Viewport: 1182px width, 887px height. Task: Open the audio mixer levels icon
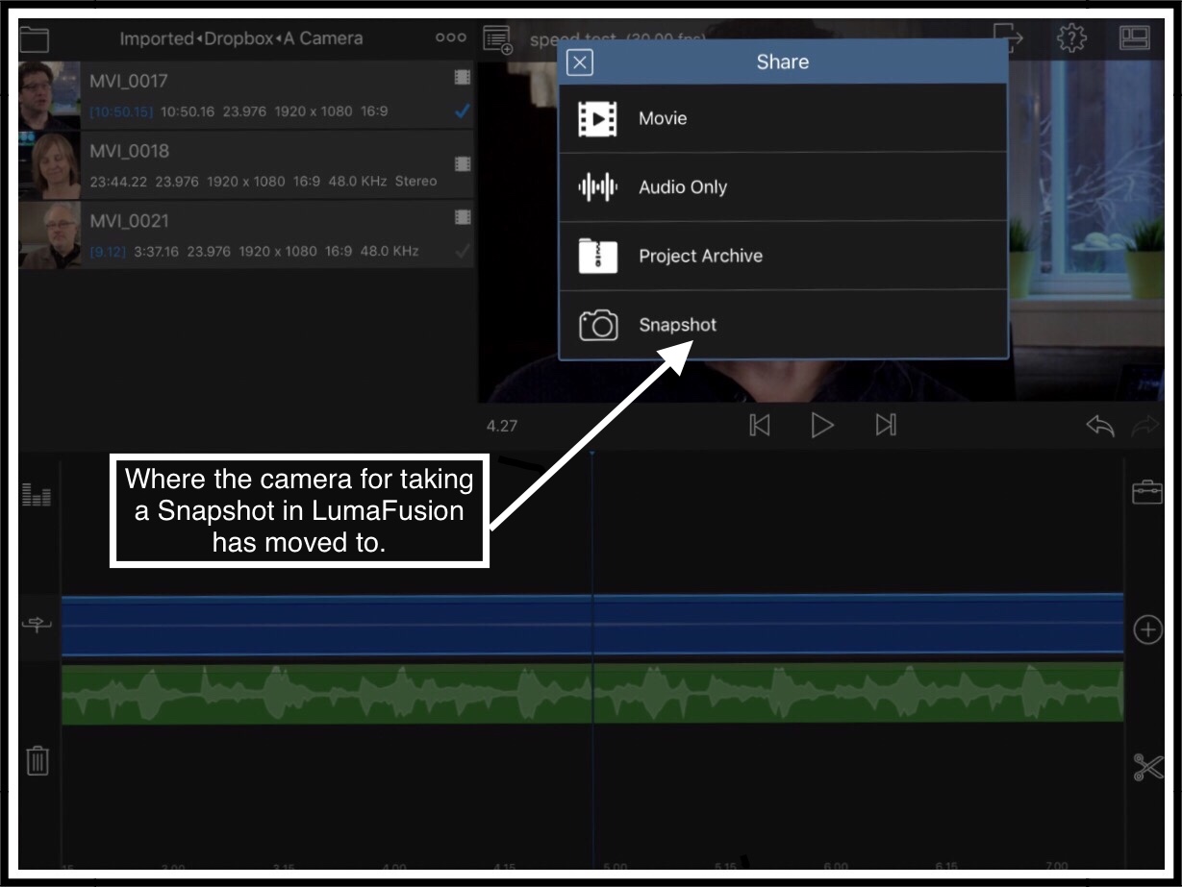point(37,495)
